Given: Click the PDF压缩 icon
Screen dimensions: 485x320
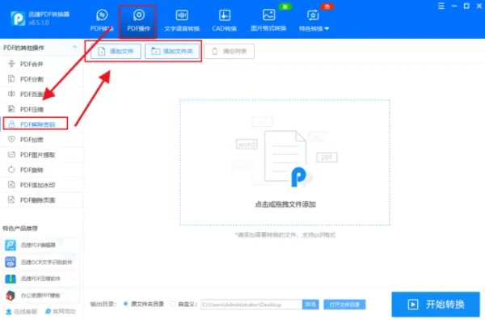Looking at the screenshot, I should point(11,109).
